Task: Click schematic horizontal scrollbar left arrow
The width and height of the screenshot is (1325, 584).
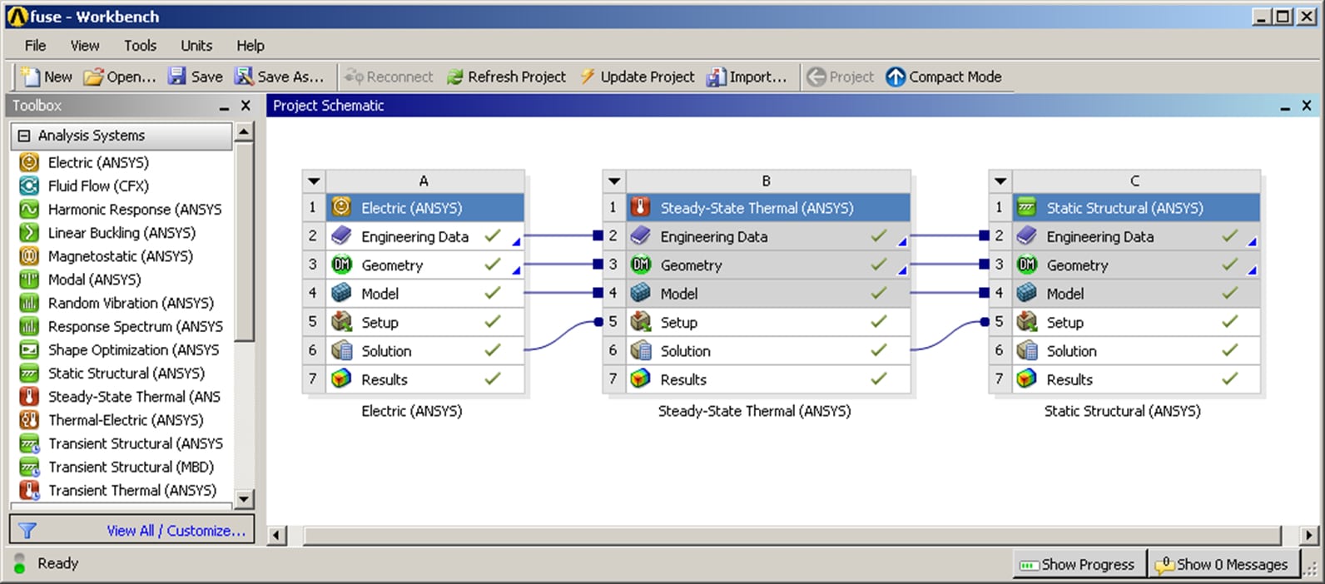Action: (277, 535)
